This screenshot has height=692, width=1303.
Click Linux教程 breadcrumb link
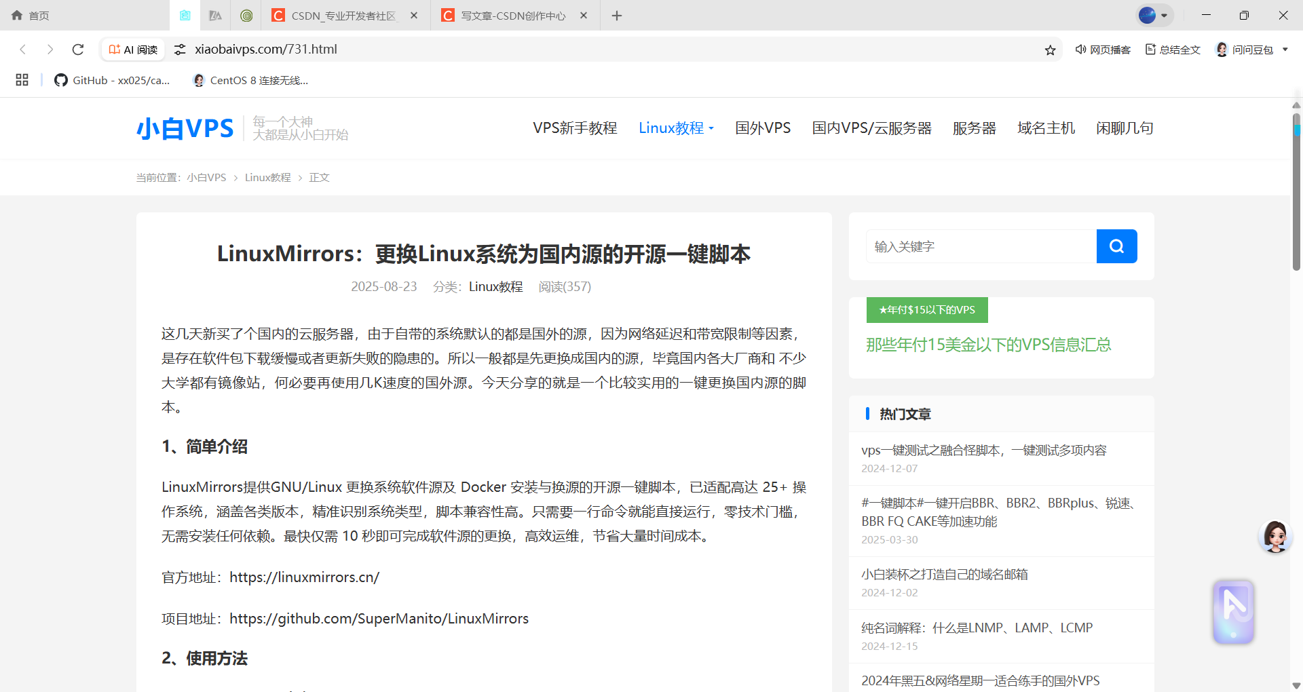point(267,178)
